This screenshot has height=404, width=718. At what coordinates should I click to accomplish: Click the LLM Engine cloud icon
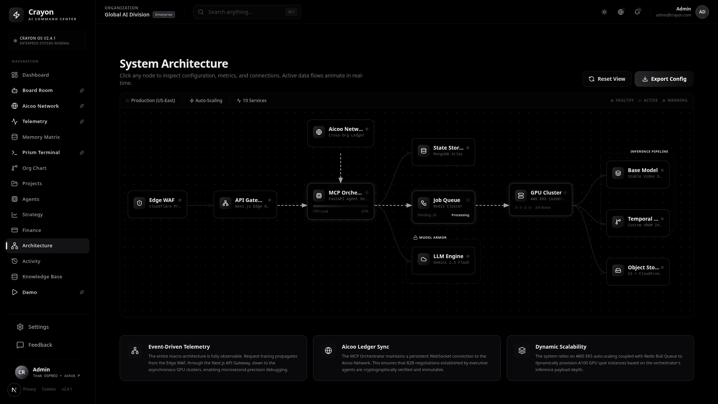[x=424, y=259]
